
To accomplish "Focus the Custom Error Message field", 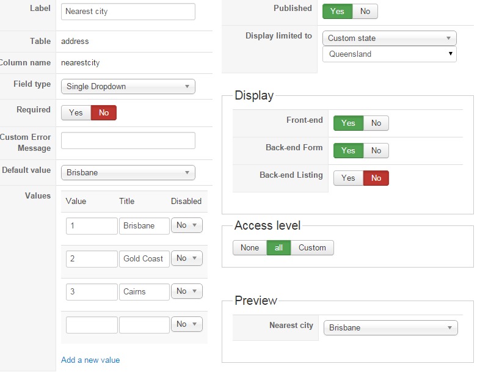I will (x=128, y=140).
